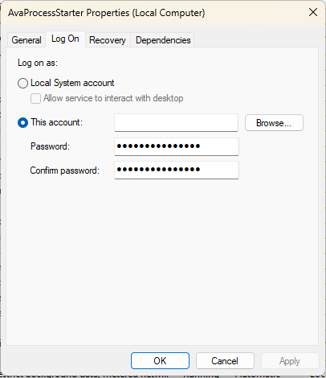Click the Log on as: heading label
The width and height of the screenshot is (326, 378).
click(x=38, y=63)
